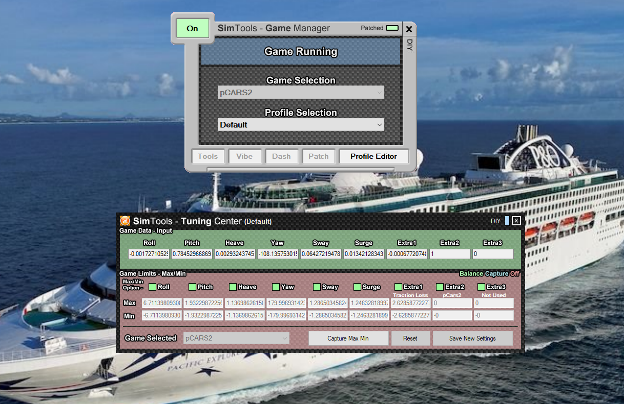This screenshot has width=624, height=404.
Task: Toggle the green On button in Game Manager
Action: click(193, 29)
